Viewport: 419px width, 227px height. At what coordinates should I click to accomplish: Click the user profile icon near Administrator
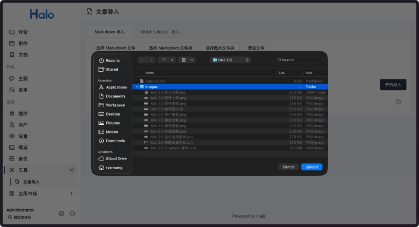point(62,213)
